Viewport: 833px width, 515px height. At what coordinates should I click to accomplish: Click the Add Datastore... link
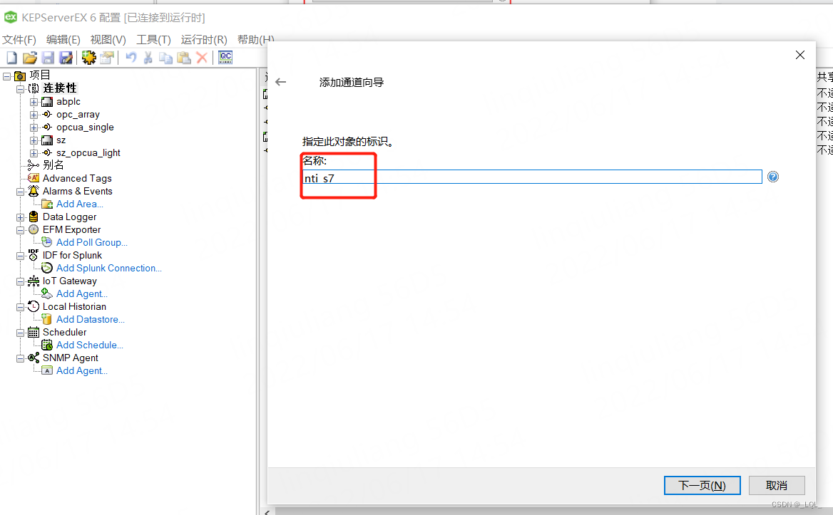coord(91,319)
